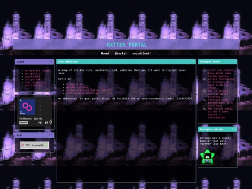This screenshot has width=252, height=189.
Task: Click the circle icon on Meringa's shrine panel
Action: (x=232, y=129)
